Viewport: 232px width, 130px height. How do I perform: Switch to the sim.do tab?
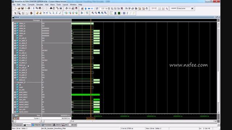click(72, 125)
